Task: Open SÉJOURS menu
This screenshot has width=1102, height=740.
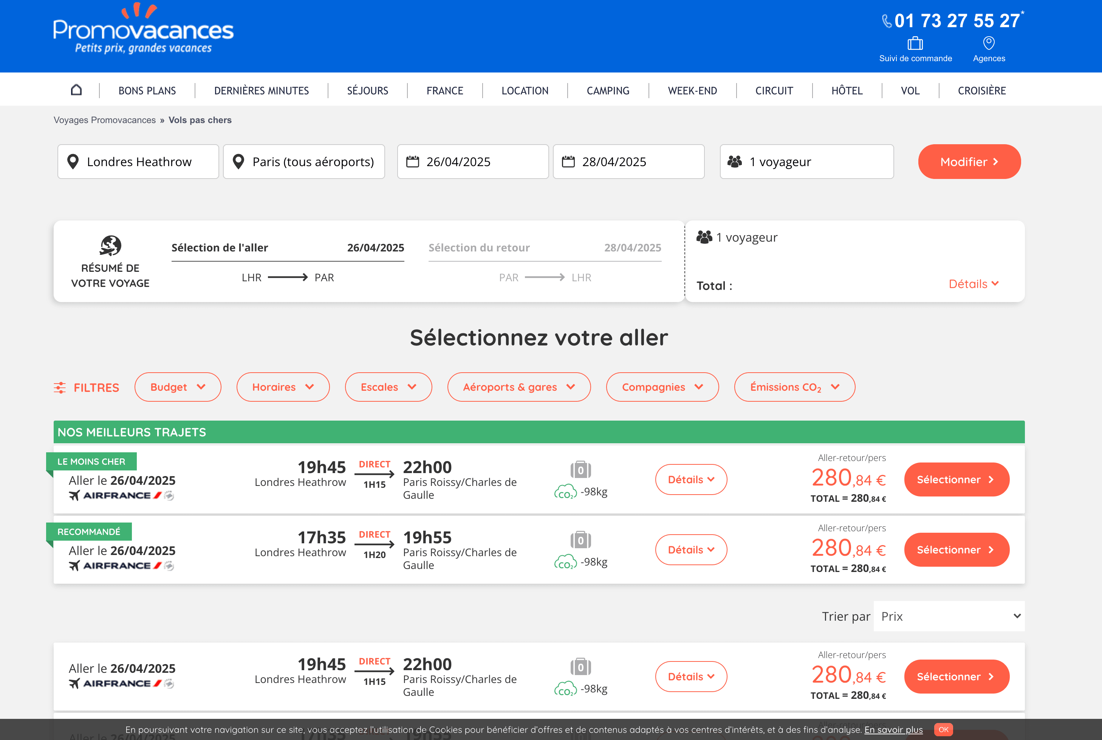Action: [x=367, y=90]
